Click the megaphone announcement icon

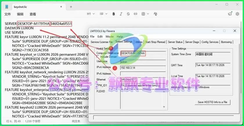pos(230,14)
